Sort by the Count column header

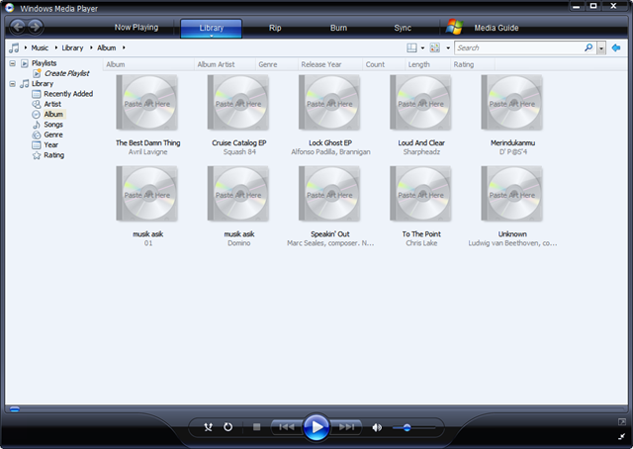(x=384, y=64)
